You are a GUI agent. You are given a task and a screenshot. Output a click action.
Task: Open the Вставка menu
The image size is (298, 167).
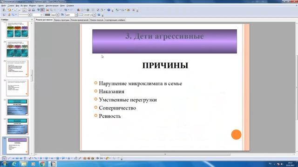(x=24, y=6)
